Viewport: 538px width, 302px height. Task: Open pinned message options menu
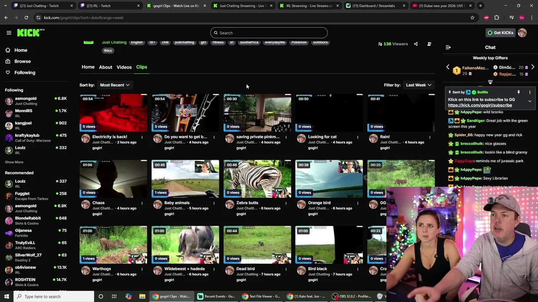(x=530, y=92)
